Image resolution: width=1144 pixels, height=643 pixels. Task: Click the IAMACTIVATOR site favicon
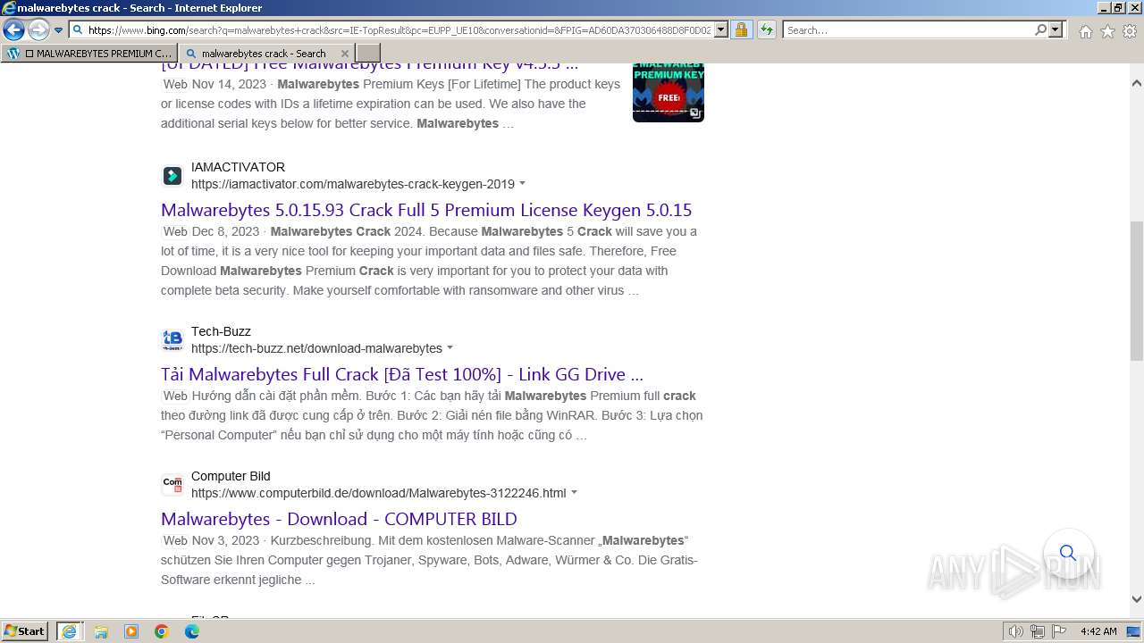pyautogui.click(x=172, y=176)
